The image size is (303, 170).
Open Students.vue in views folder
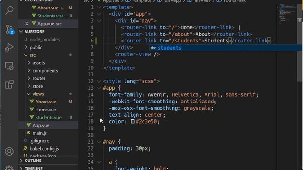[x=48, y=118]
